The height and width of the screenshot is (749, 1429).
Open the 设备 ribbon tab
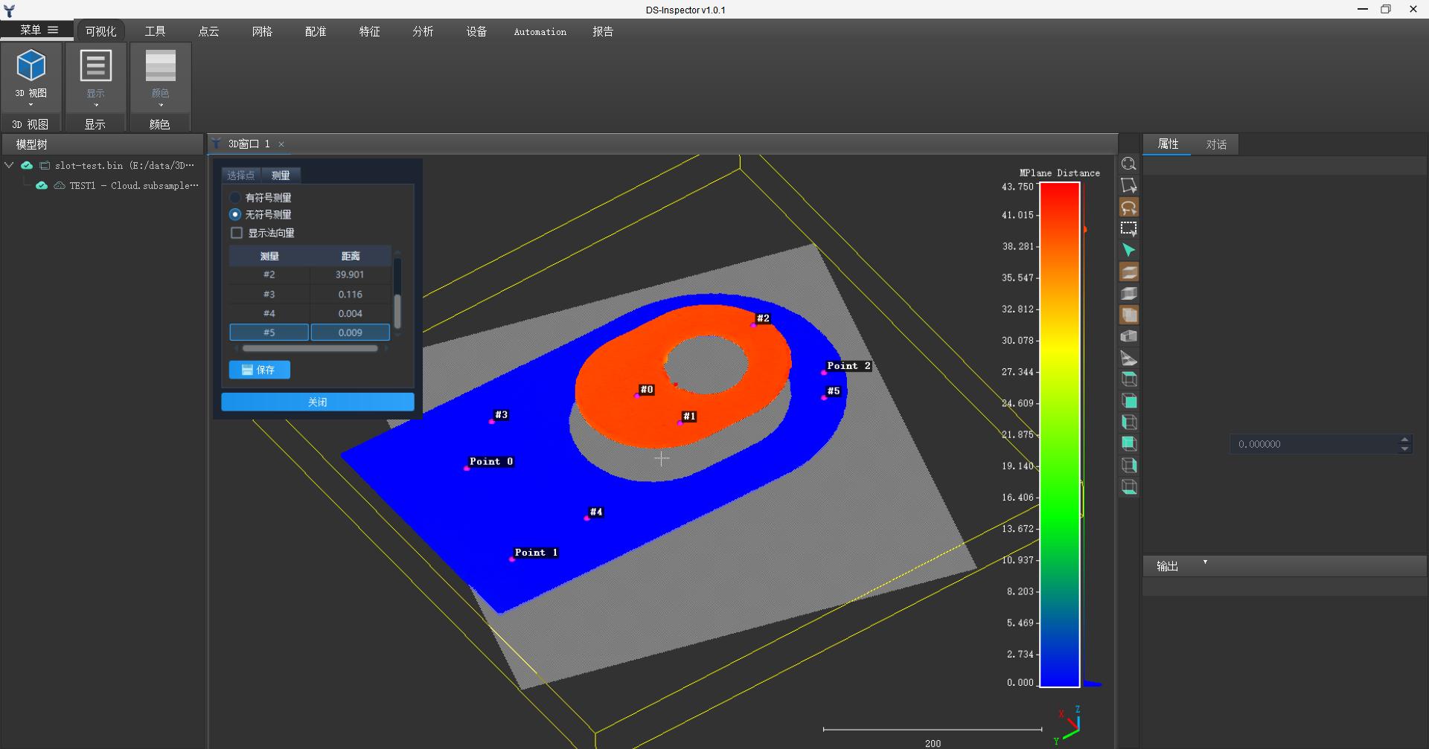click(476, 31)
